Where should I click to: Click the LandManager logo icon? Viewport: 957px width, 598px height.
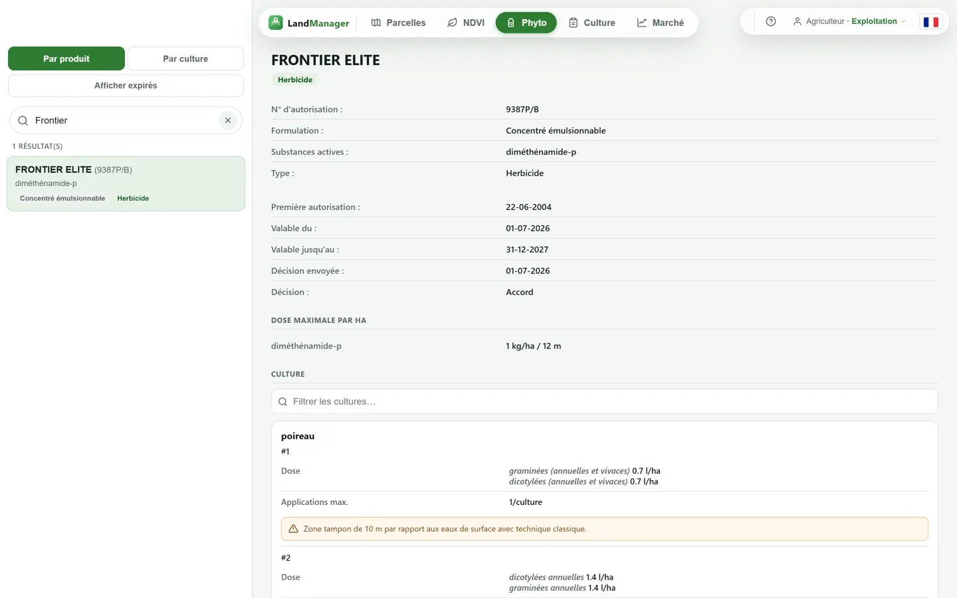click(276, 23)
